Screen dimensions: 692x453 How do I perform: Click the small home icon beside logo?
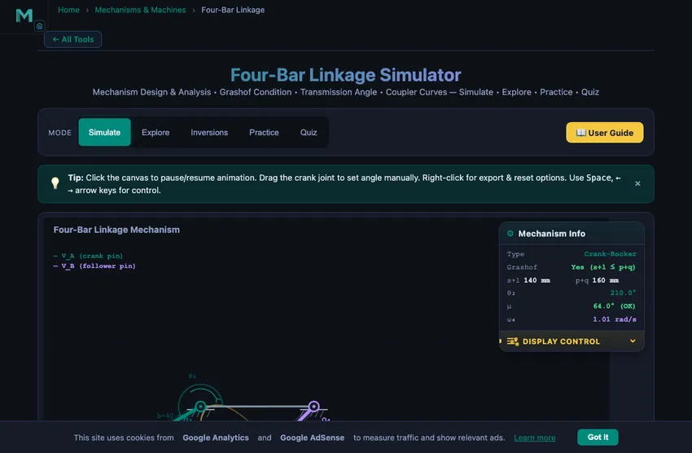39,26
